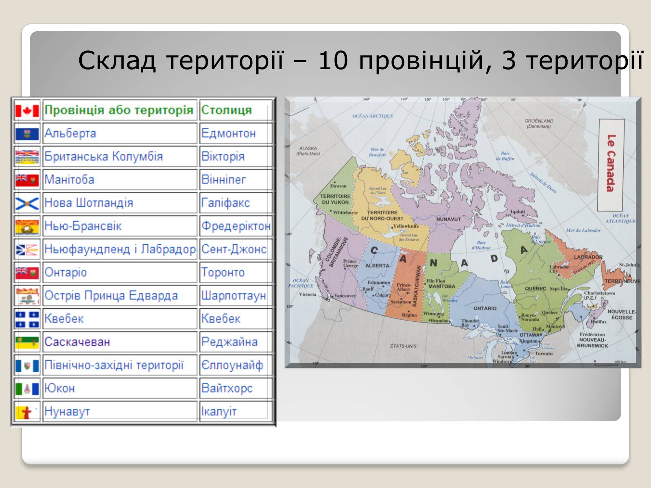This screenshot has width=651, height=488.
Task: Click SASKATCHEWAN label on the map
Action: (416, 286)
